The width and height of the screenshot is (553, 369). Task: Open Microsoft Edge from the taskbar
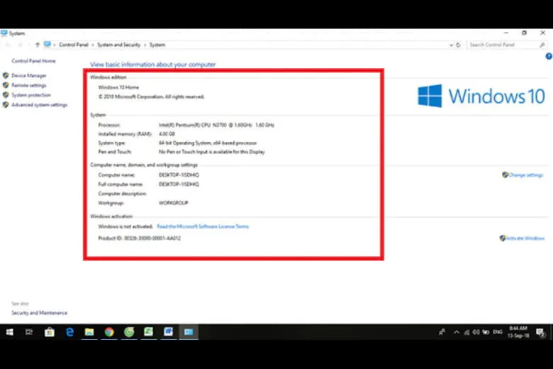(x=69, y=331)
